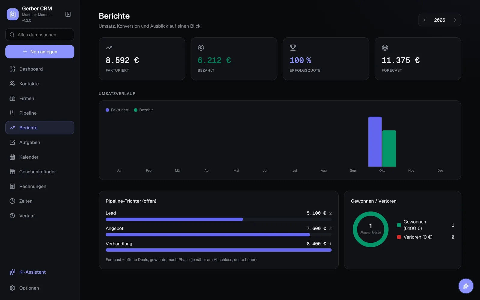Open the Aufgaben list
This screenshot has width=480, height=300.
(x=40, y=142)
